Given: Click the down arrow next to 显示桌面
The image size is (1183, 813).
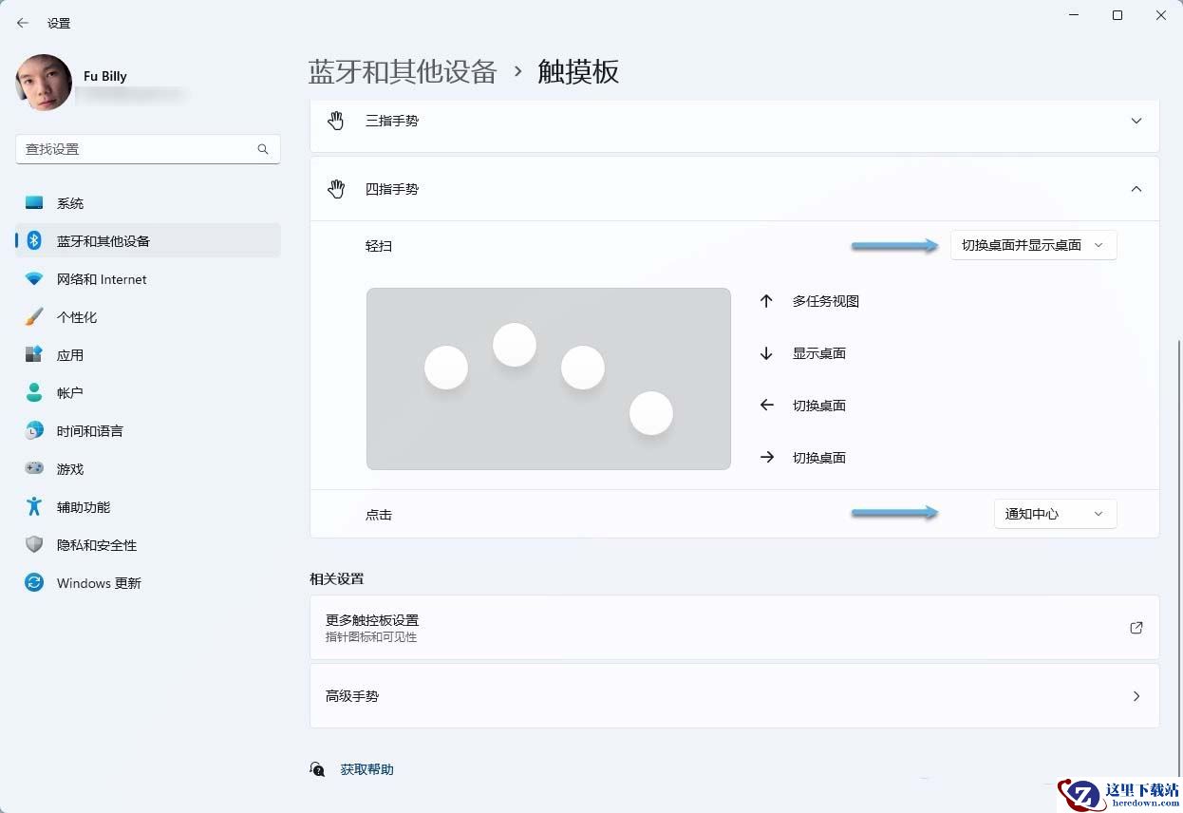Looking at the screenshot, I should coord(766,353).
